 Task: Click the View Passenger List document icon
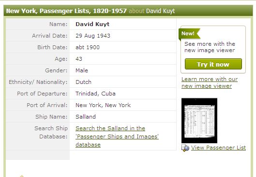pos(185,148)
